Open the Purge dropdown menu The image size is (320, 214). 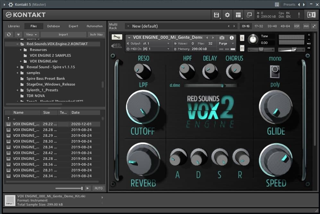[x=226, y=43]
